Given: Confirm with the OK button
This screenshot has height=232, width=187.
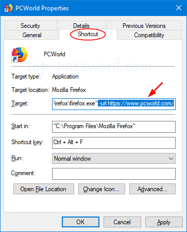Looking at the screenshot, I should (x=80, y=222).
